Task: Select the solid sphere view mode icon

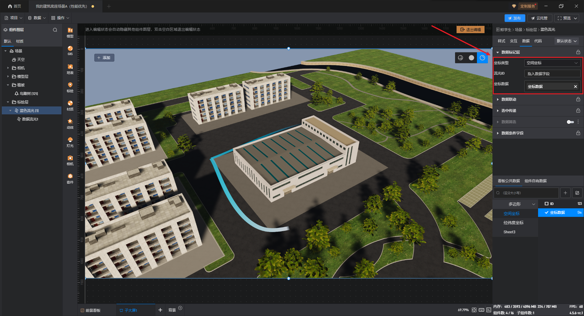Action: pos(471,58)
